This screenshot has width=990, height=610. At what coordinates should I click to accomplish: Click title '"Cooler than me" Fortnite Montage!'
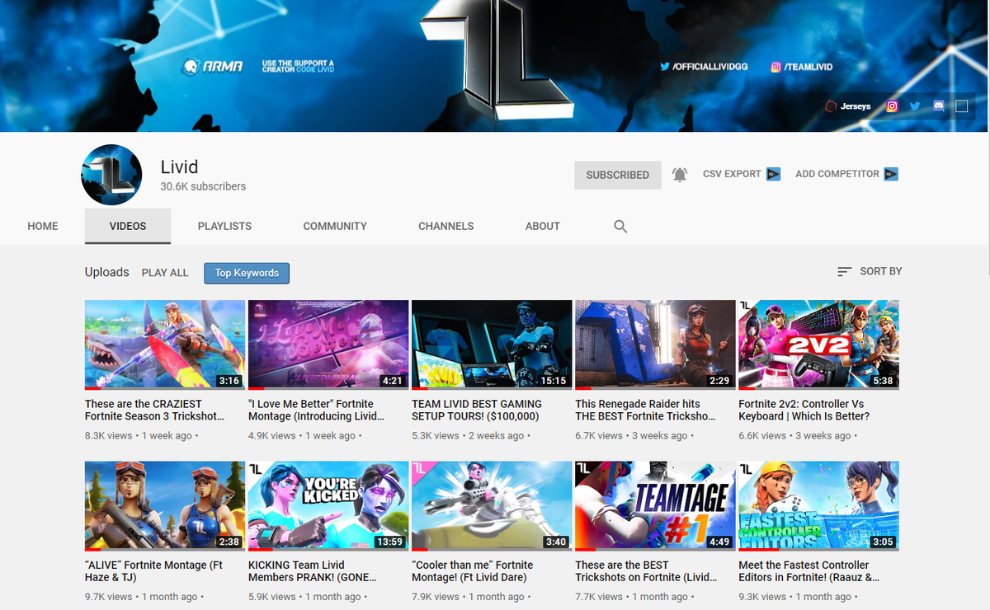(473, 571)
